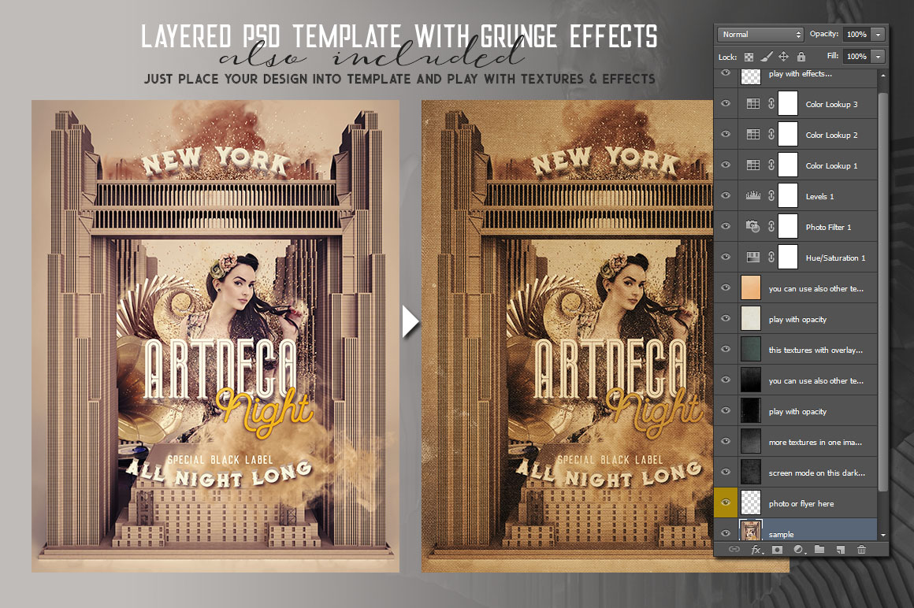Open the Normal blend mode dropdown
This screenshot has height=608, width=914.
pos(760,35)
